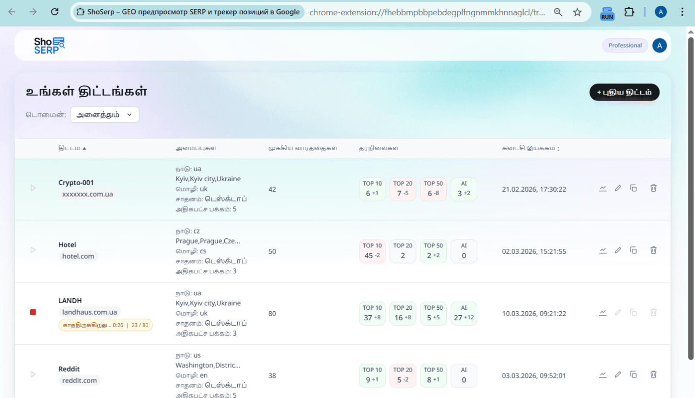Duplicate the Crypto-001 project
Viewport: 695px width, 398px height.
633,188
